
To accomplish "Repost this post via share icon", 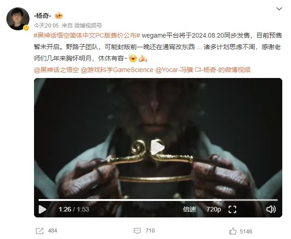I will click(40, 231).
